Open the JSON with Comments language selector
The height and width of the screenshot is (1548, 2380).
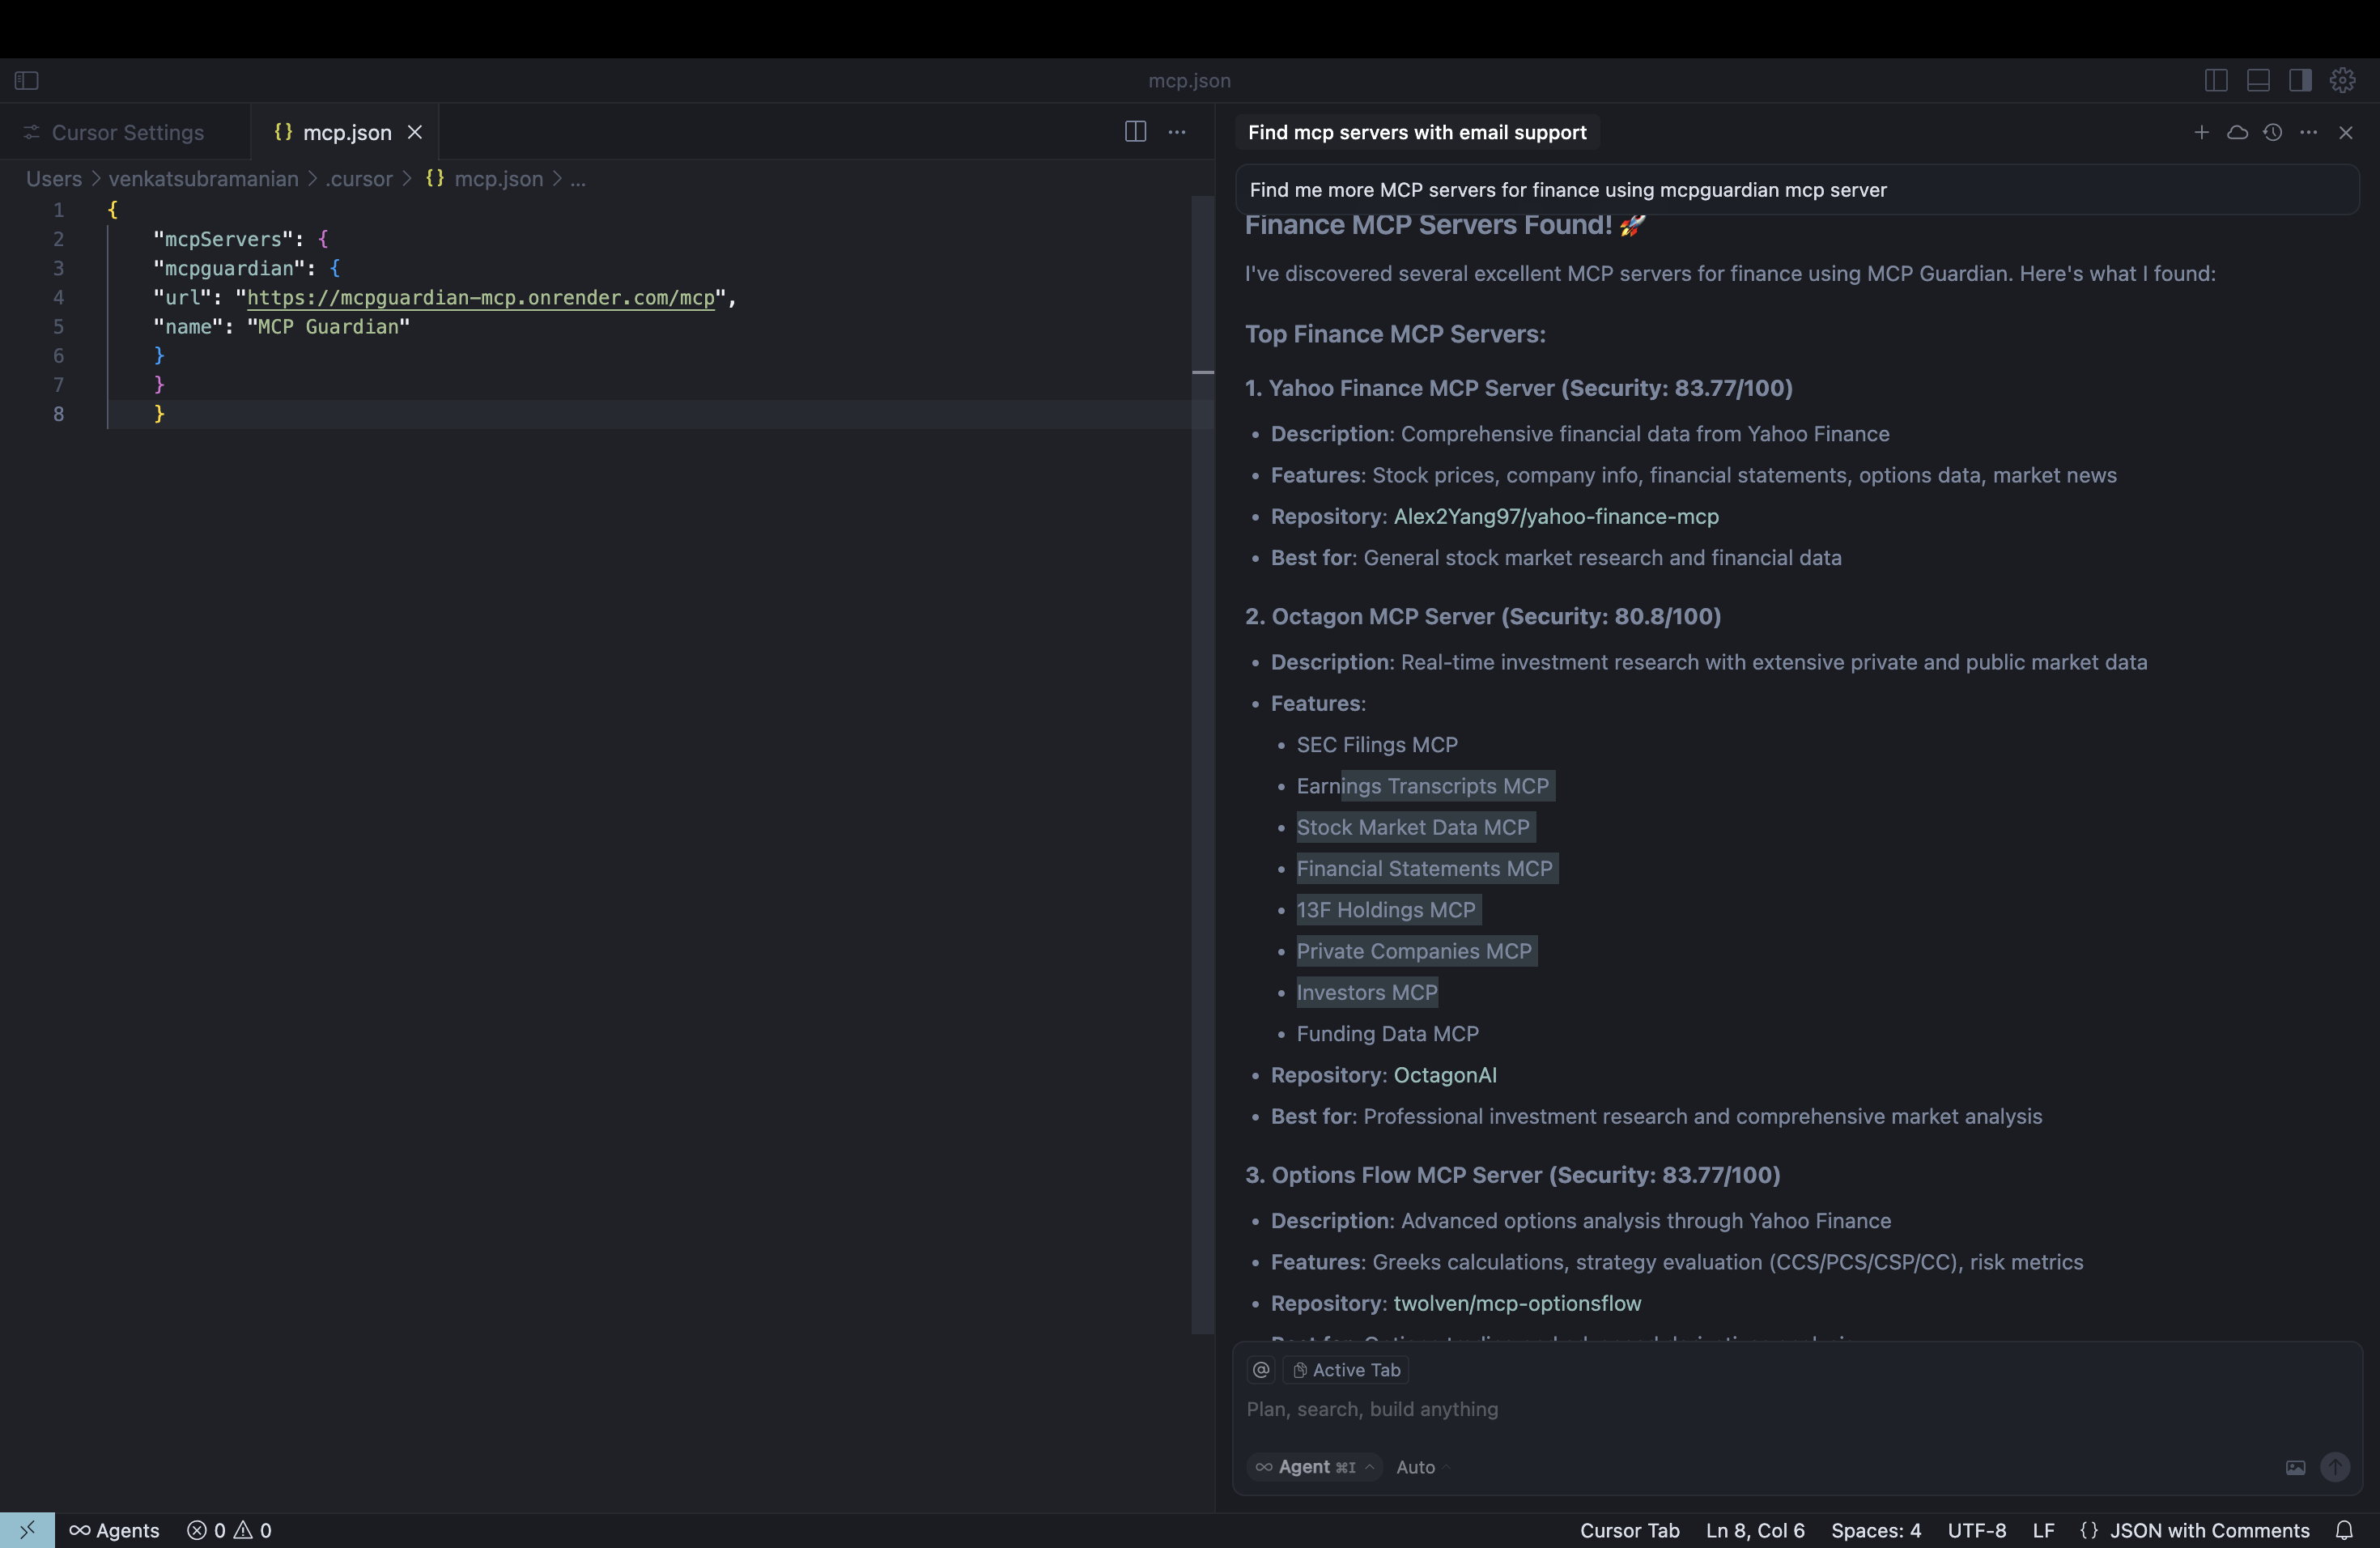(x=2208, y=1530)
